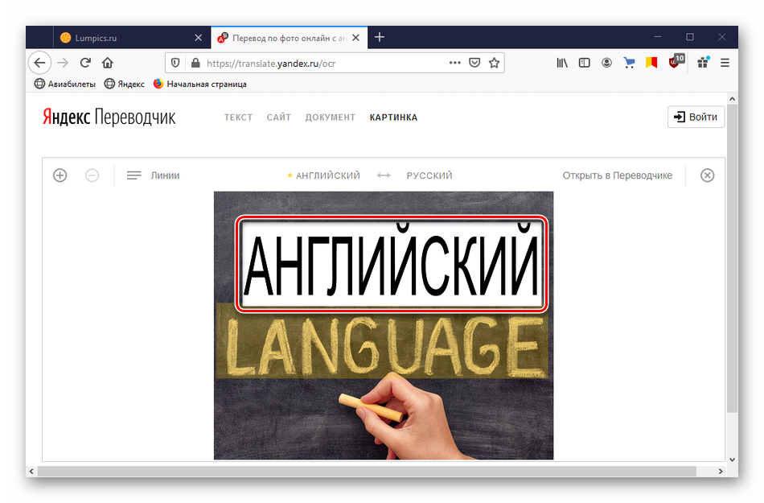The image size is (764, 503).
Task: Close the image with the X icon
Action: pyautogui.click(x=707, y=175)
